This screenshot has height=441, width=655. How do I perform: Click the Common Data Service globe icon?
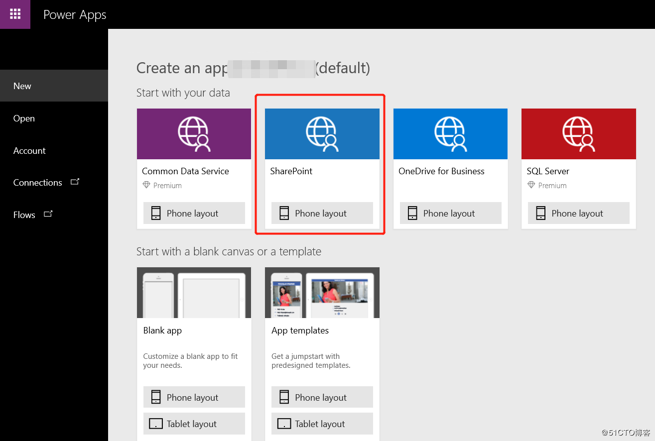coord(194,134)
